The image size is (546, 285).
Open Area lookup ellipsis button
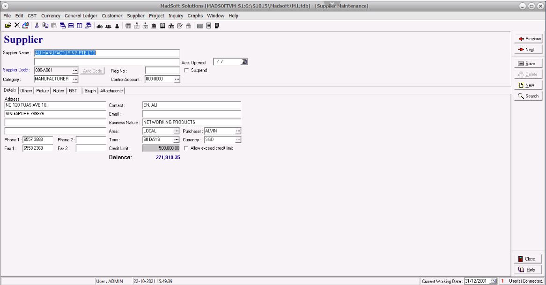point(177,131)
